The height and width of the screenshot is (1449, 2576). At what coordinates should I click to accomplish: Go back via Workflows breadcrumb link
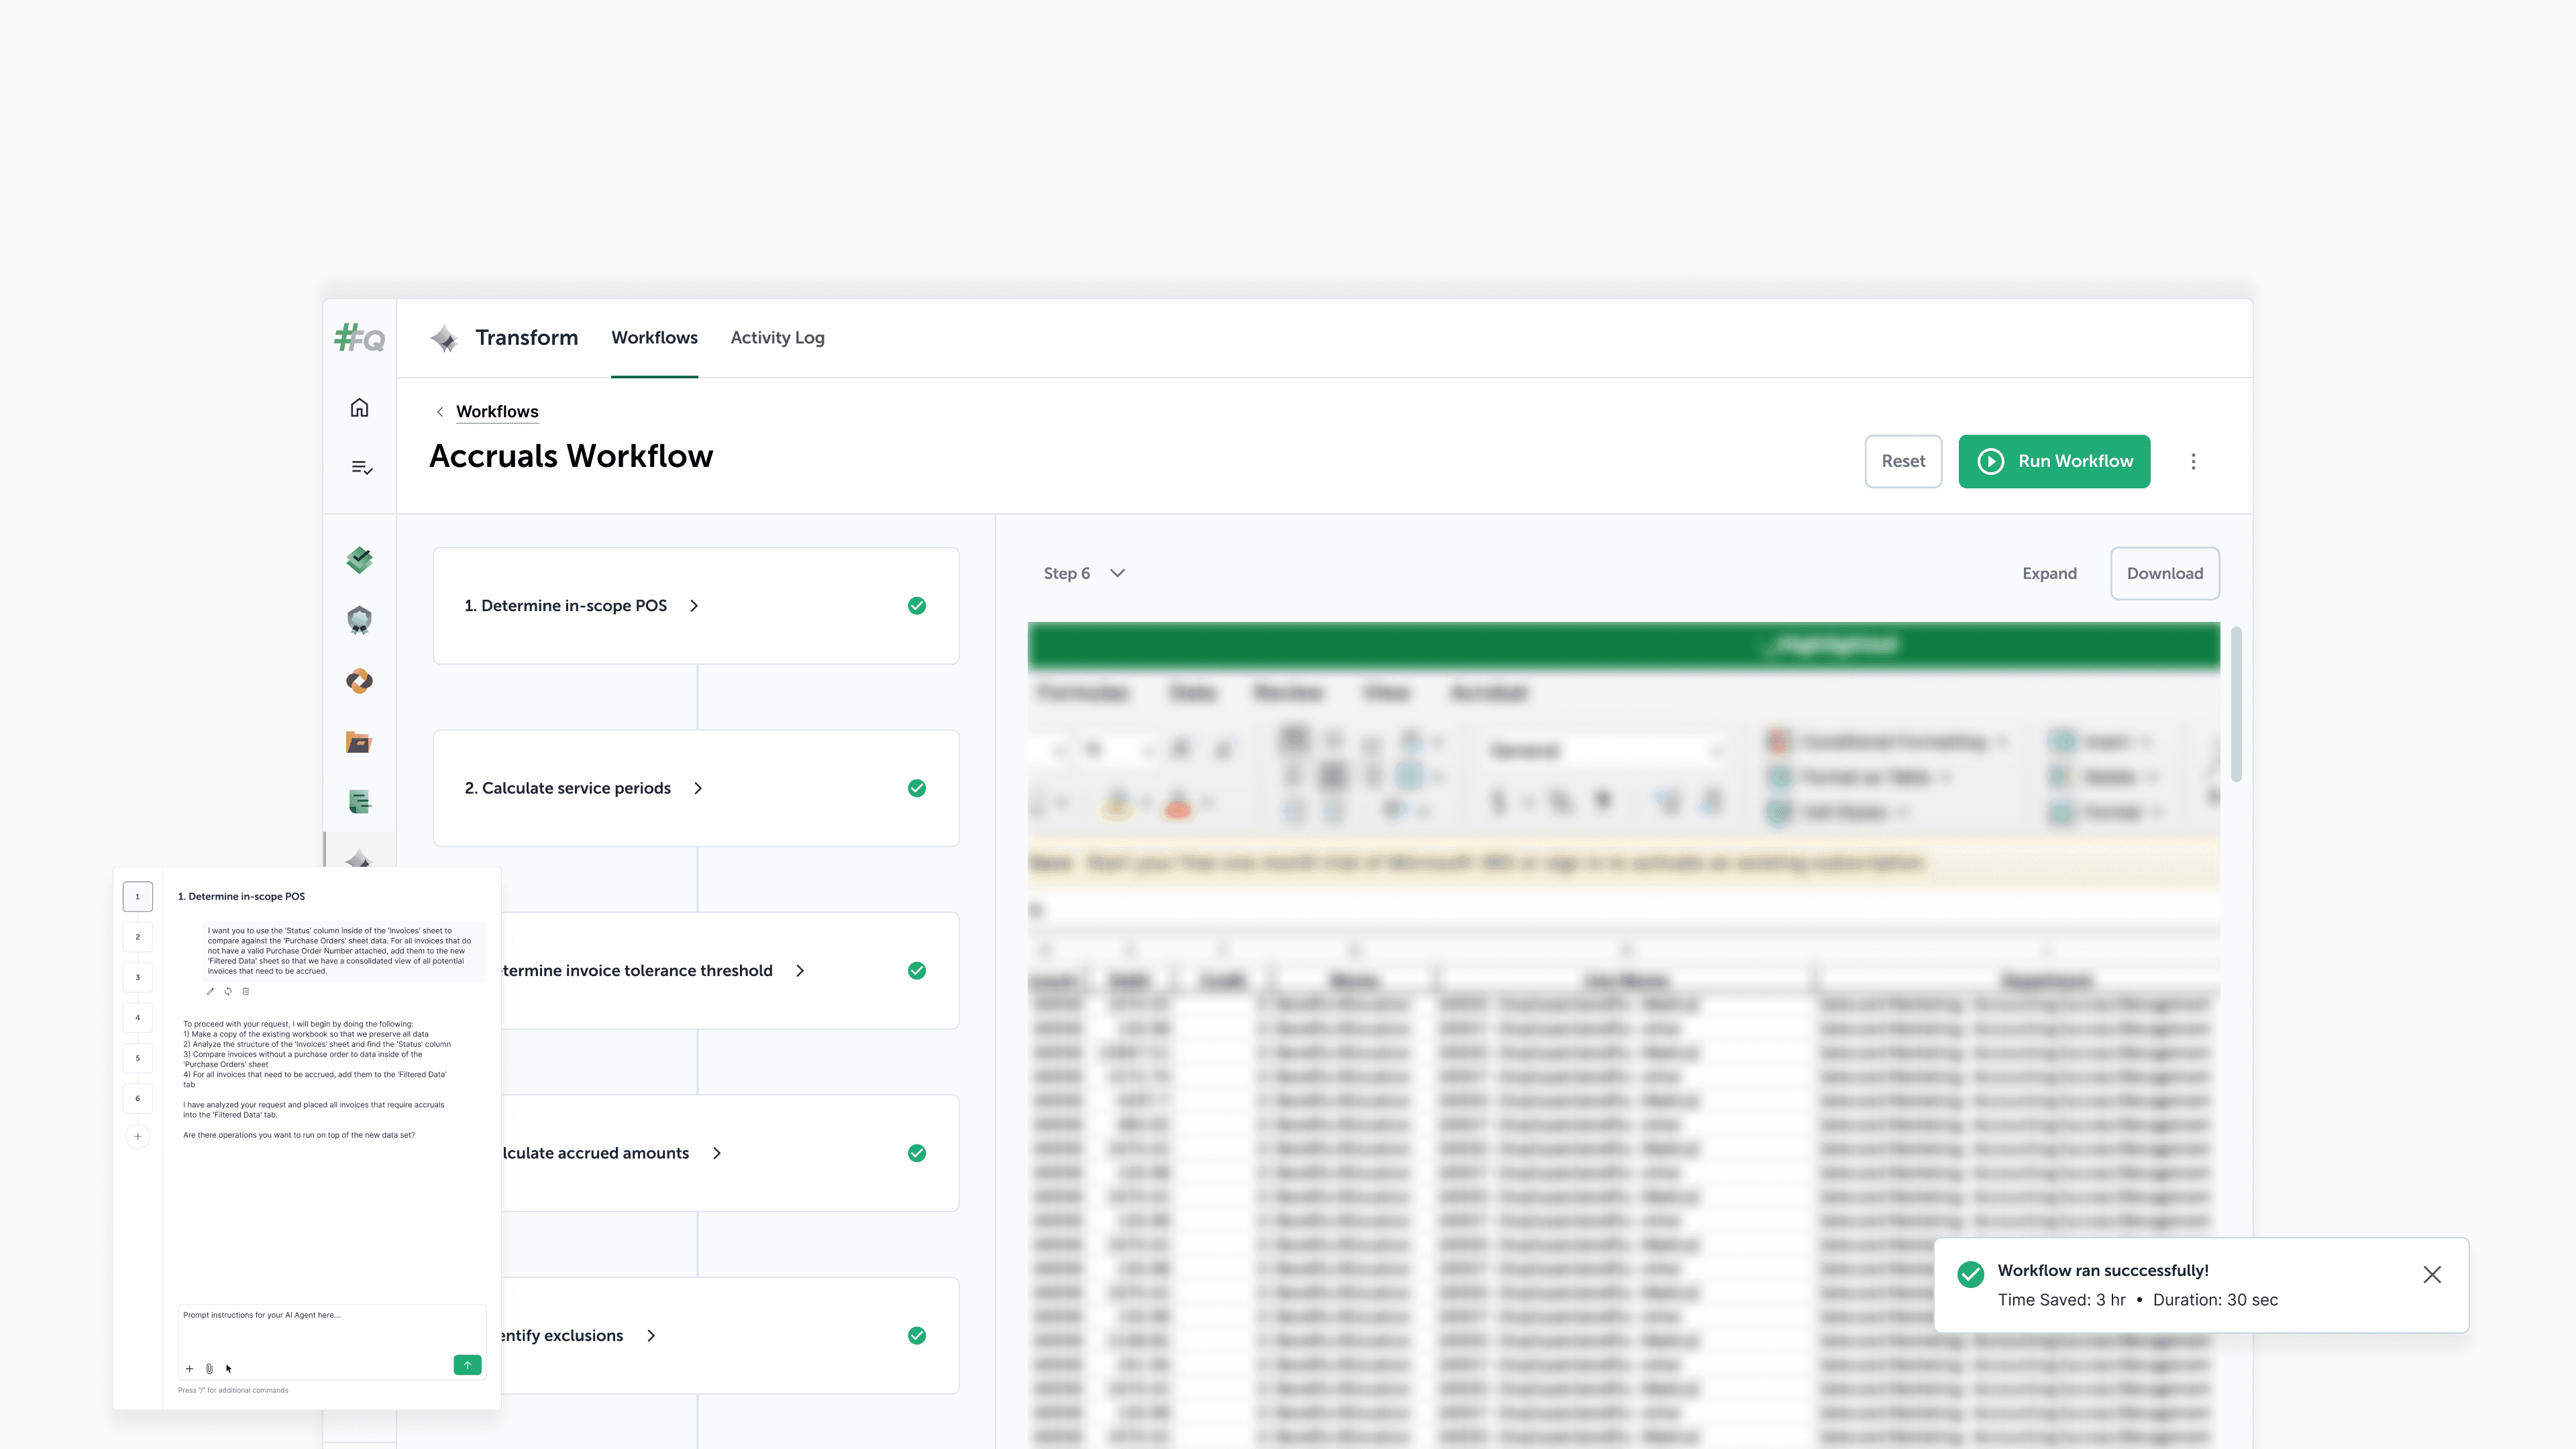497,411
